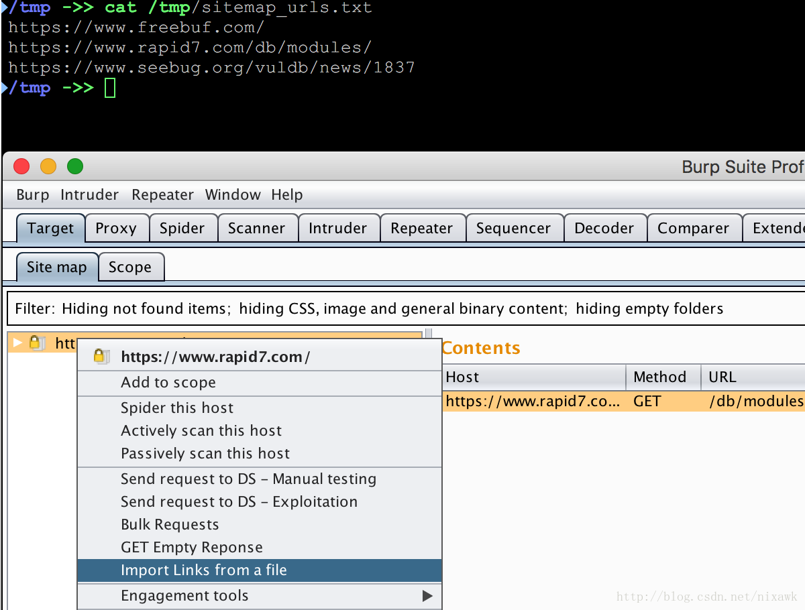805x610 pixels.
Task: Select the Scope sub-tab
Action: tap(130, 267)
